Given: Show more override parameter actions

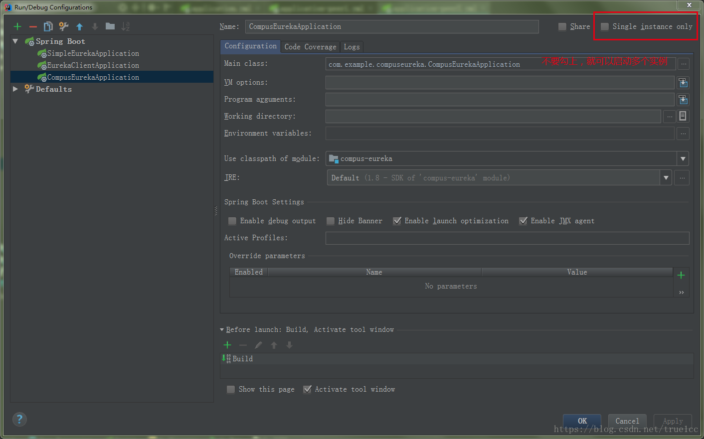Looking at the screenshot, I should tap(681, 293).
